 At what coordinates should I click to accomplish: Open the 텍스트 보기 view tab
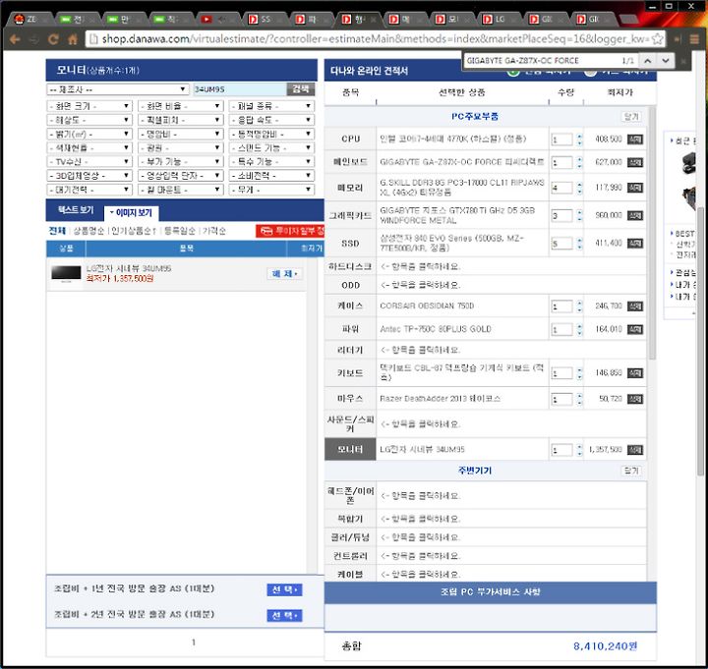point(76,210)
